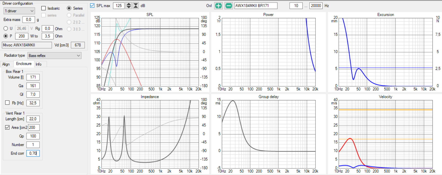Screen dimensions: 442x175
Task: Switch to the Align tab
Action: pyautogui.click(x=6, y=64)
